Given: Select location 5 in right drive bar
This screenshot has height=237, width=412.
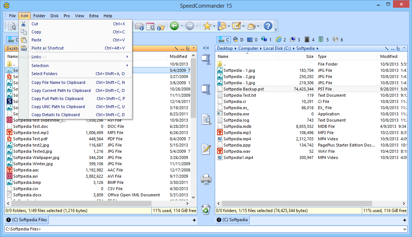Looking at the screenshot, I should [x=324, y=40].
